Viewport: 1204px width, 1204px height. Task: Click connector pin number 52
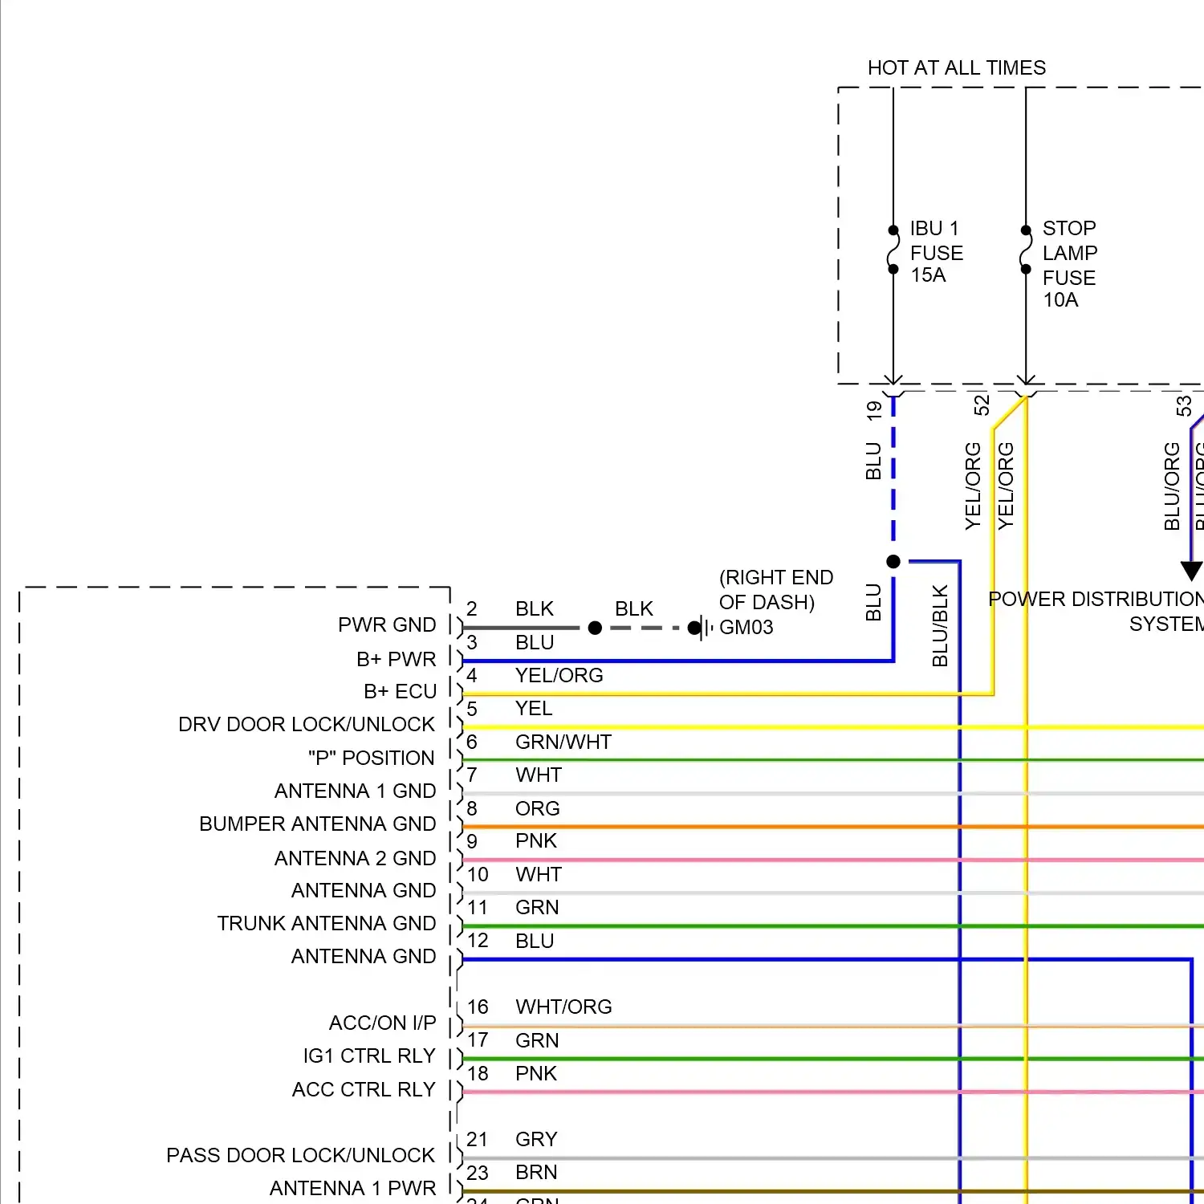pyautogui.click(x=982, y=405)
